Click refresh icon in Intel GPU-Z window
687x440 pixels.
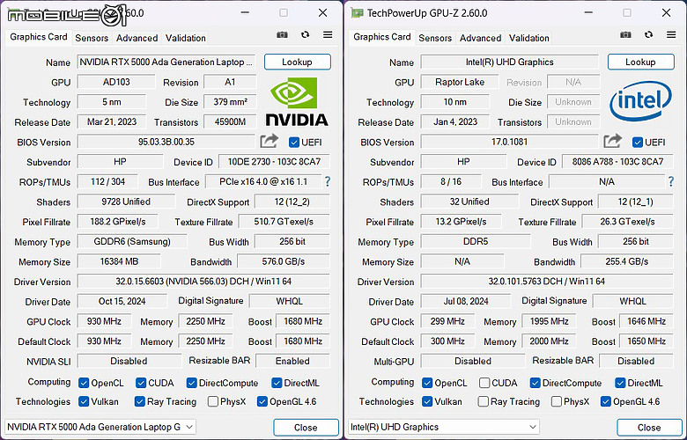[648, 34]
